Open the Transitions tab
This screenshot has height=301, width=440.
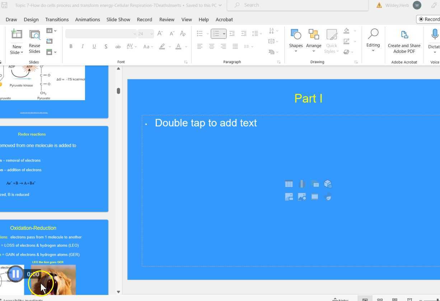point(57,19)
